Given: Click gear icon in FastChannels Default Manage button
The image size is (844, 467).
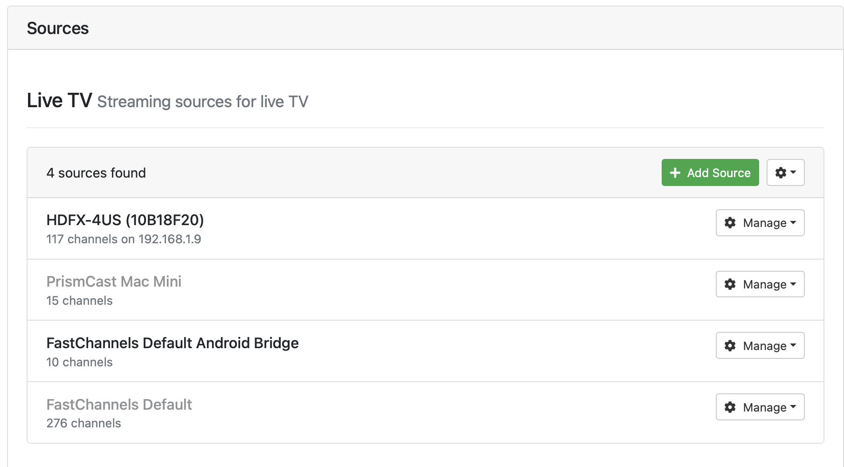Looking at the screenshot, I should (x=730, y=407).
